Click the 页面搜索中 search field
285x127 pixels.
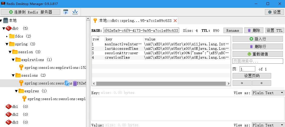(257, 61)
